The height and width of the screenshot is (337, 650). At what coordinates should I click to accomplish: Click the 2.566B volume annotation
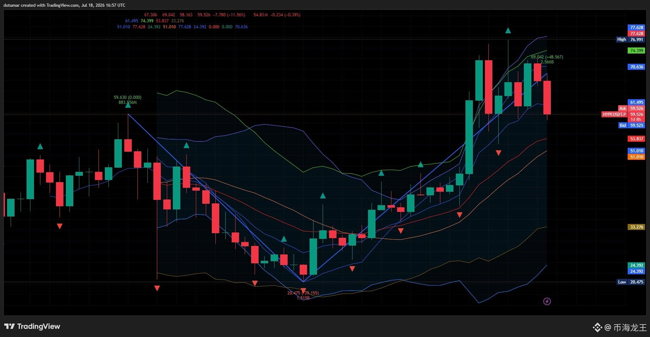pos(547,62)
